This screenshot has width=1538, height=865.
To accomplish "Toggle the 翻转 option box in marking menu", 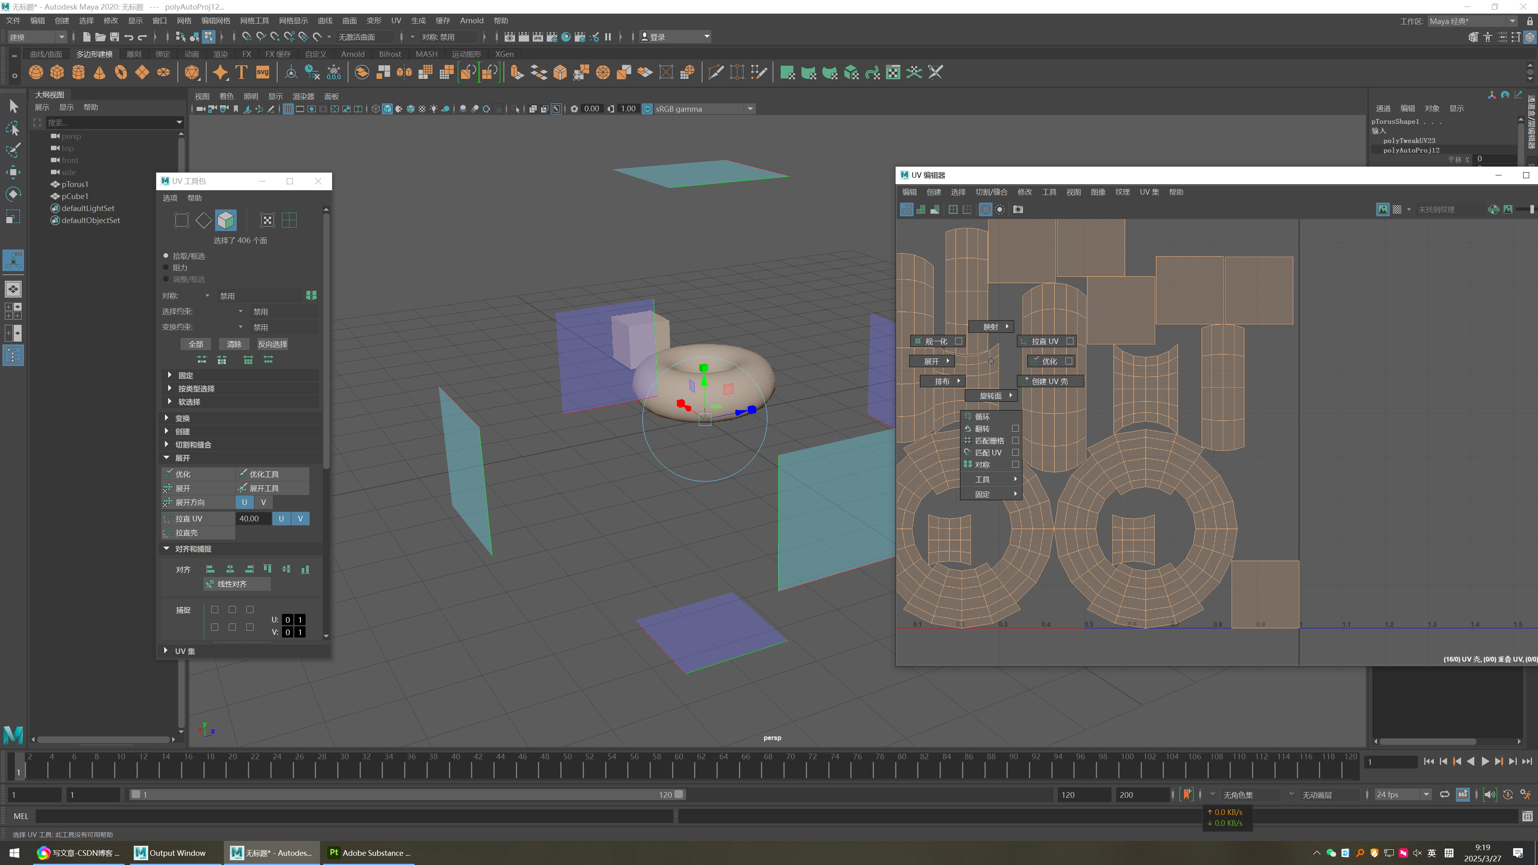I will (x=1015, y=428).
